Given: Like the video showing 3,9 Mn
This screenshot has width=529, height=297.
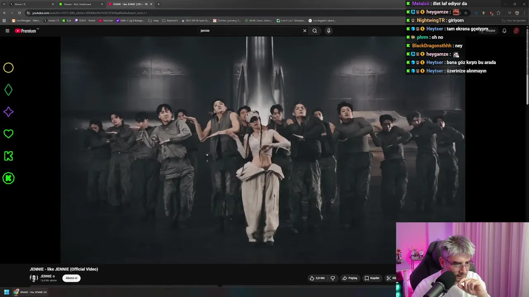Looking at the screenshot, I should 317,278.
